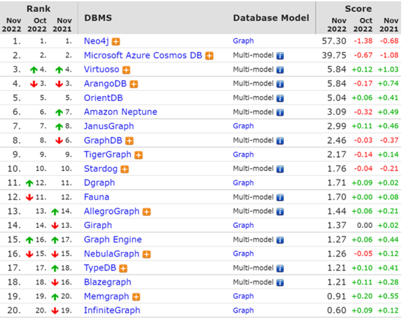Click the plus icon beside Microsoft Azure Cosmos DB
This screenshot has height=318, width=404.
209,55
